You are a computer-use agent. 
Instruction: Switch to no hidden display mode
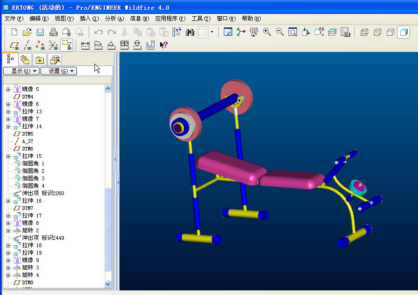click(391, 32)
